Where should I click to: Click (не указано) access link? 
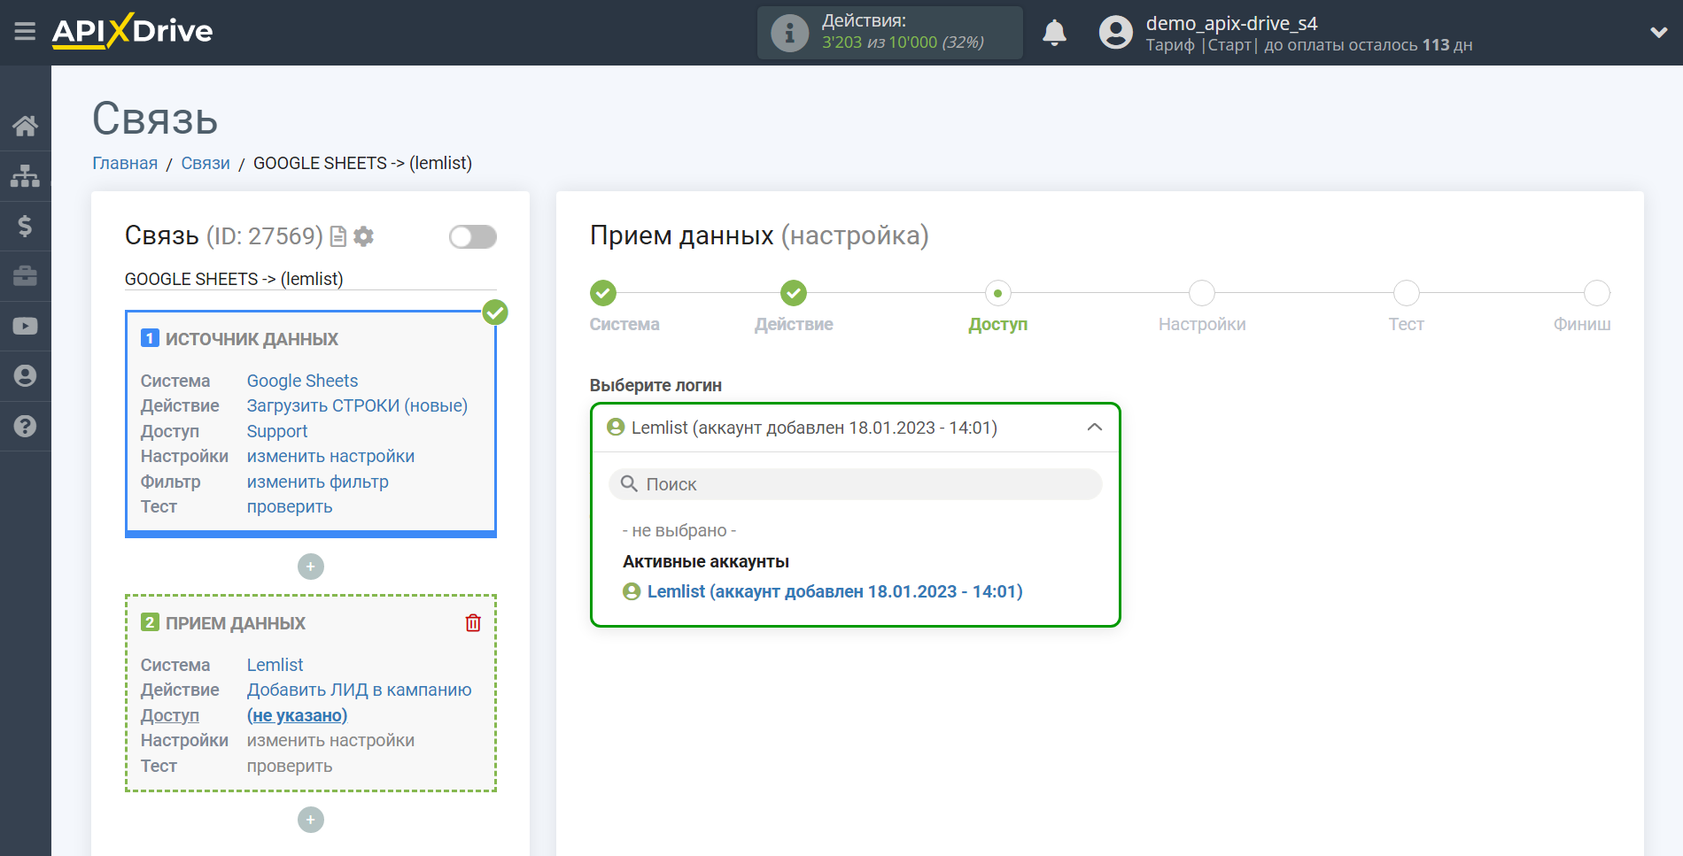297,715
